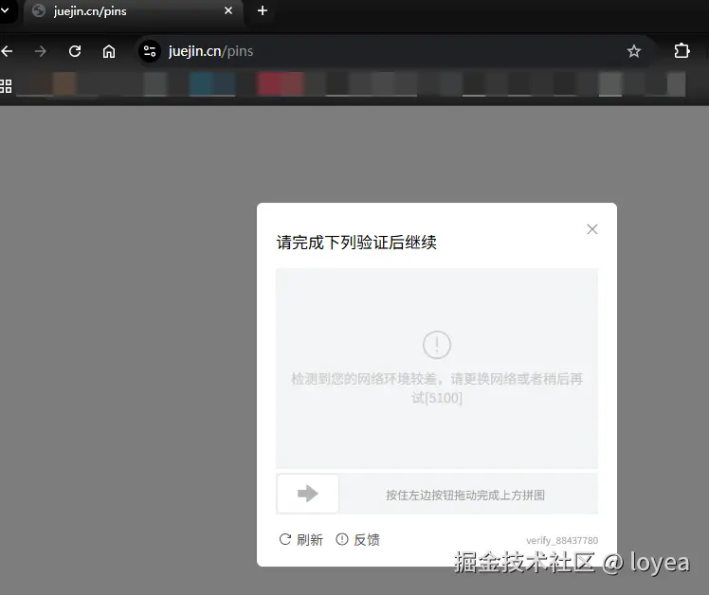Focus the address bar showing juejin.cn/pins

pyautogui.click(x=393, y=51)
